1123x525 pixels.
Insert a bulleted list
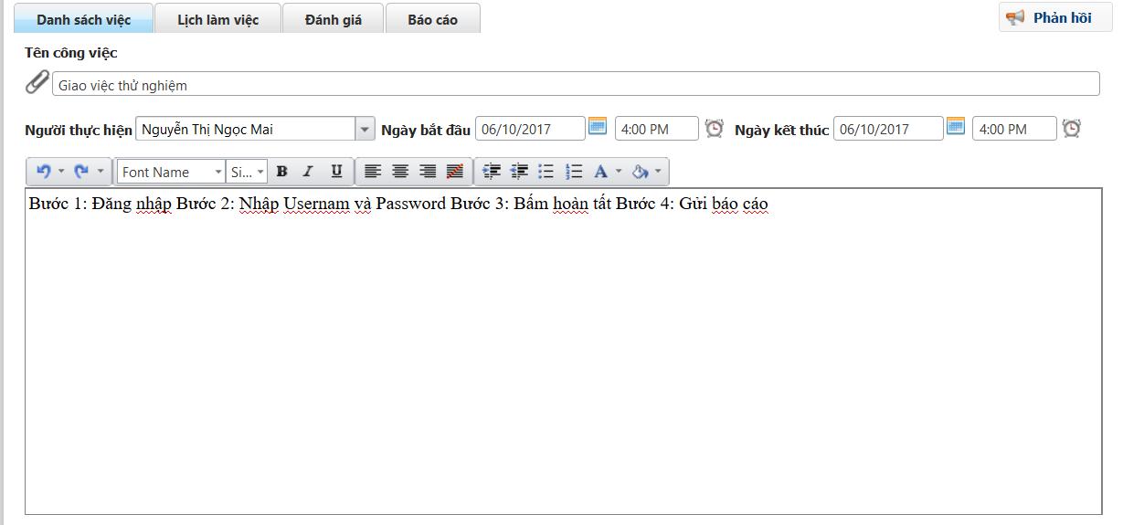click(x=546, y=172)
